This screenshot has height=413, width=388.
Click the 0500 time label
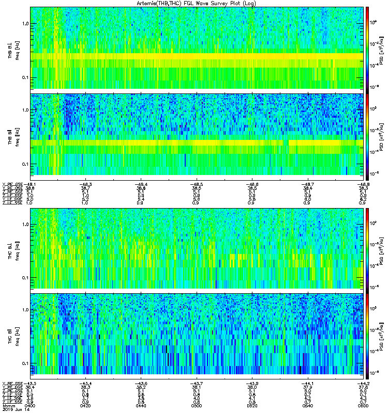(197, 406)
